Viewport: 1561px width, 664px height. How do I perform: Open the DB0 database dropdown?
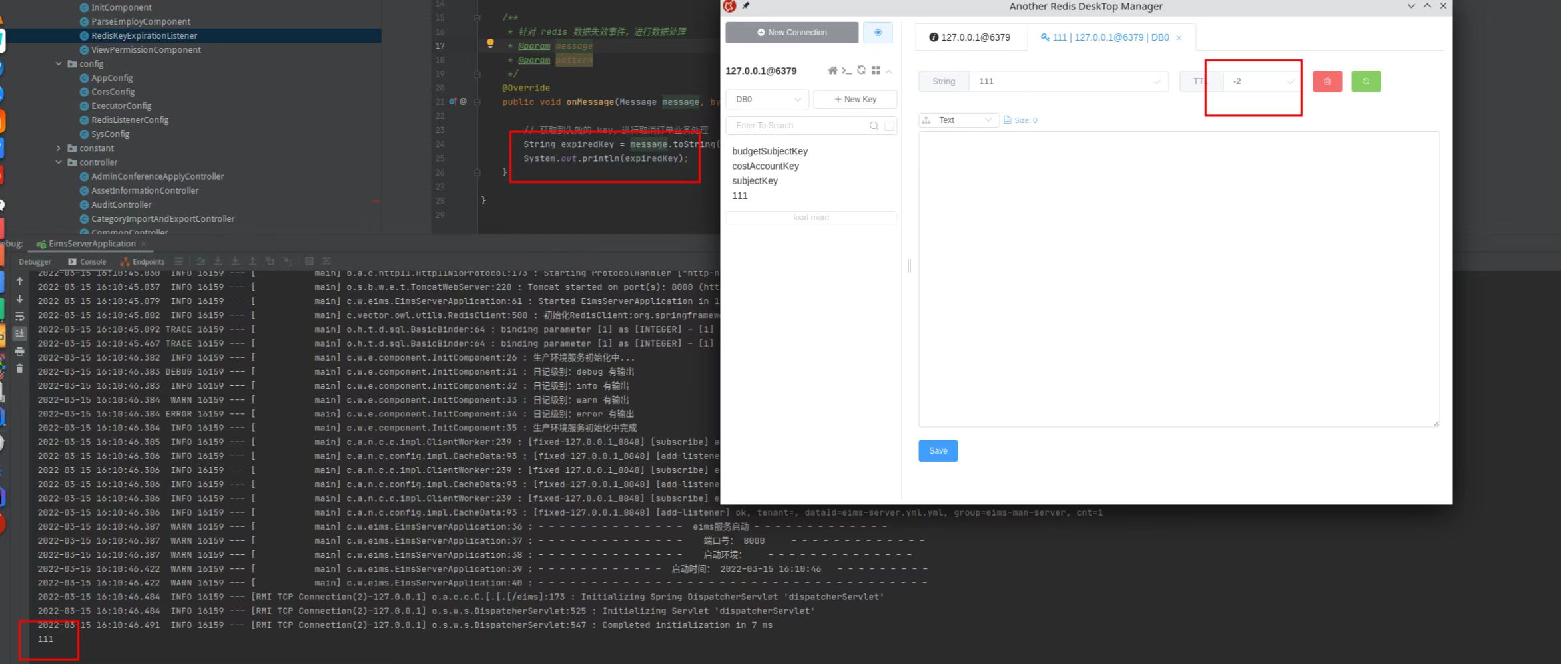coord(767,100)
